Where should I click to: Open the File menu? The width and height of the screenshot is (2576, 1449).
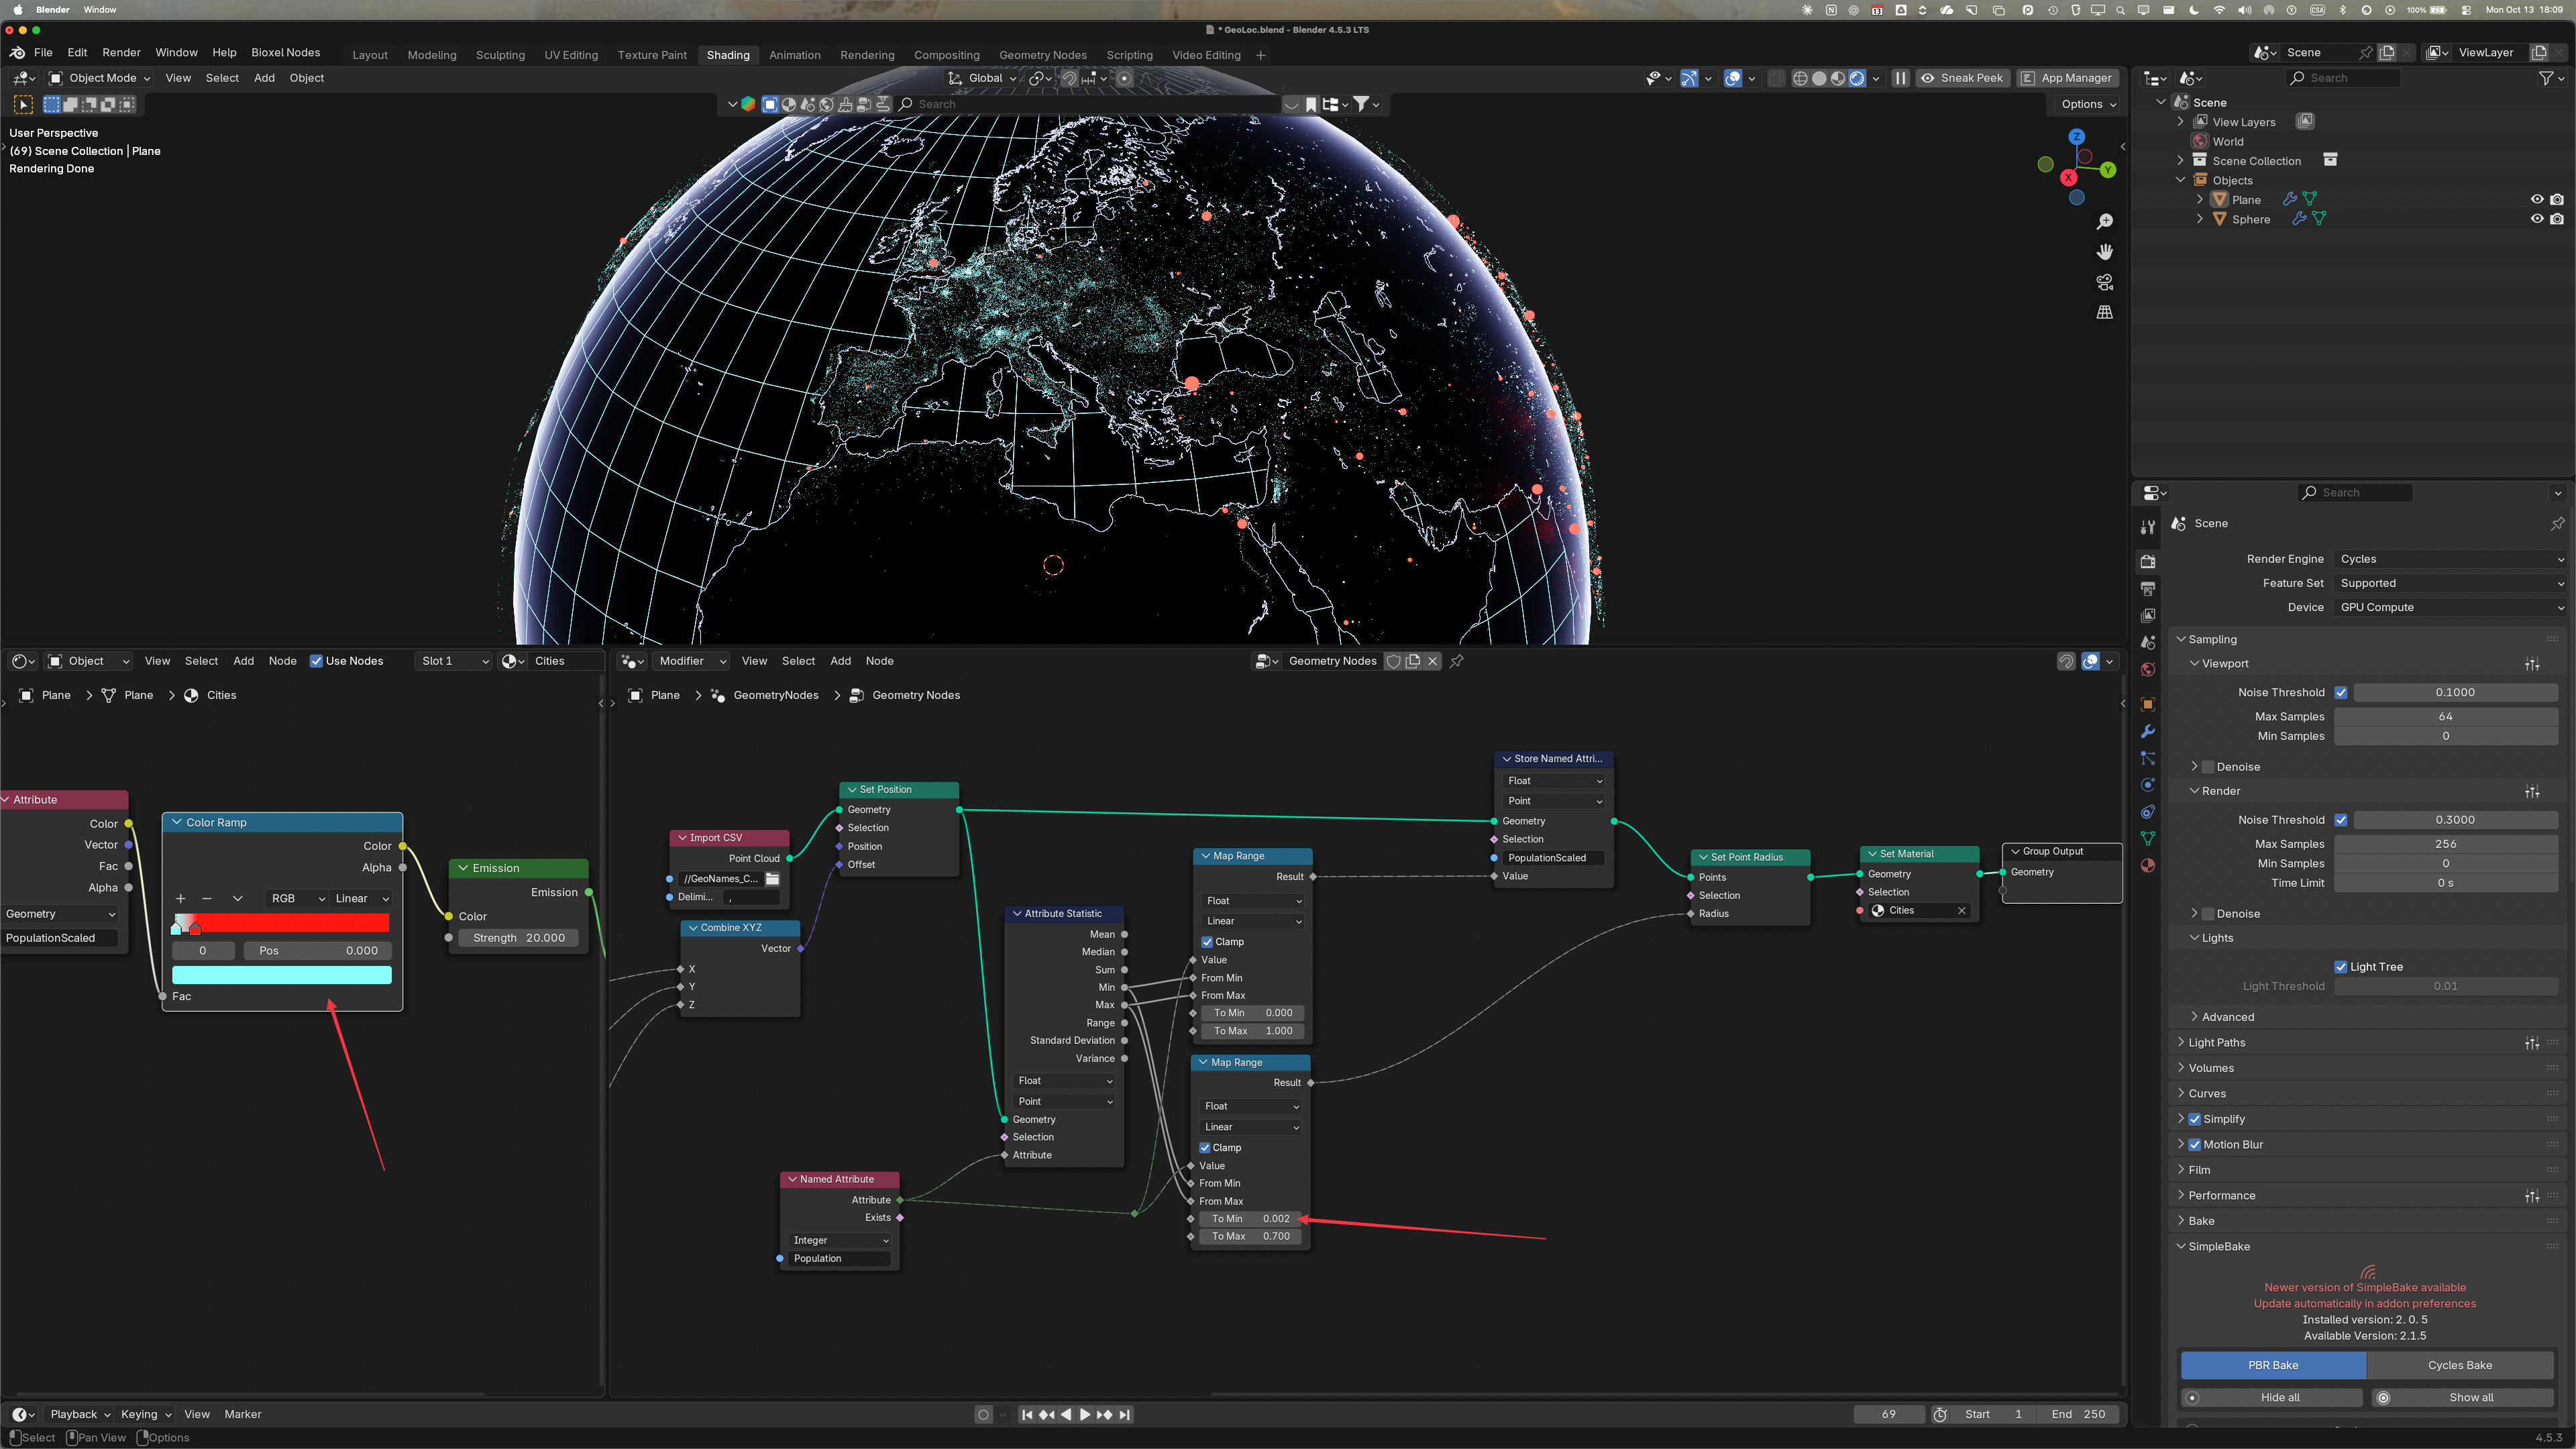43,52
